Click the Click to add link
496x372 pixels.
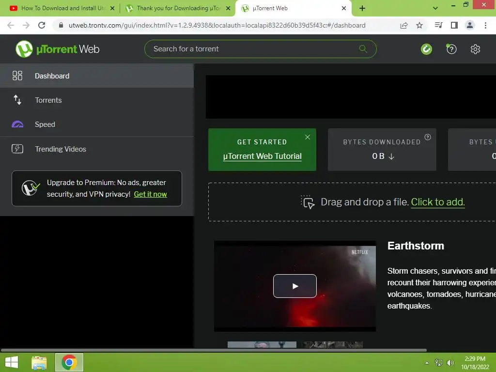point(438,202)
